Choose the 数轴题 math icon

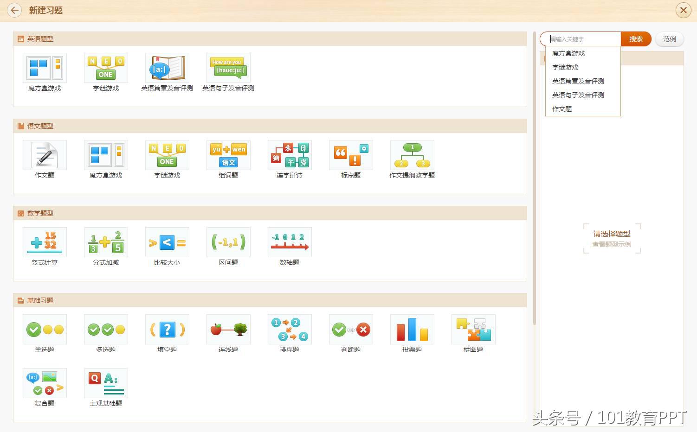pos(290,242)
